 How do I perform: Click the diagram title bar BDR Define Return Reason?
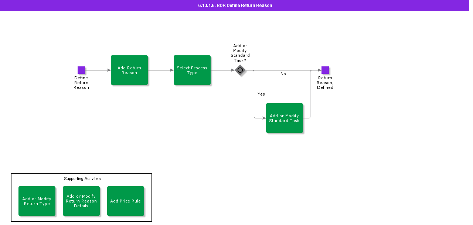coord(235,6)
